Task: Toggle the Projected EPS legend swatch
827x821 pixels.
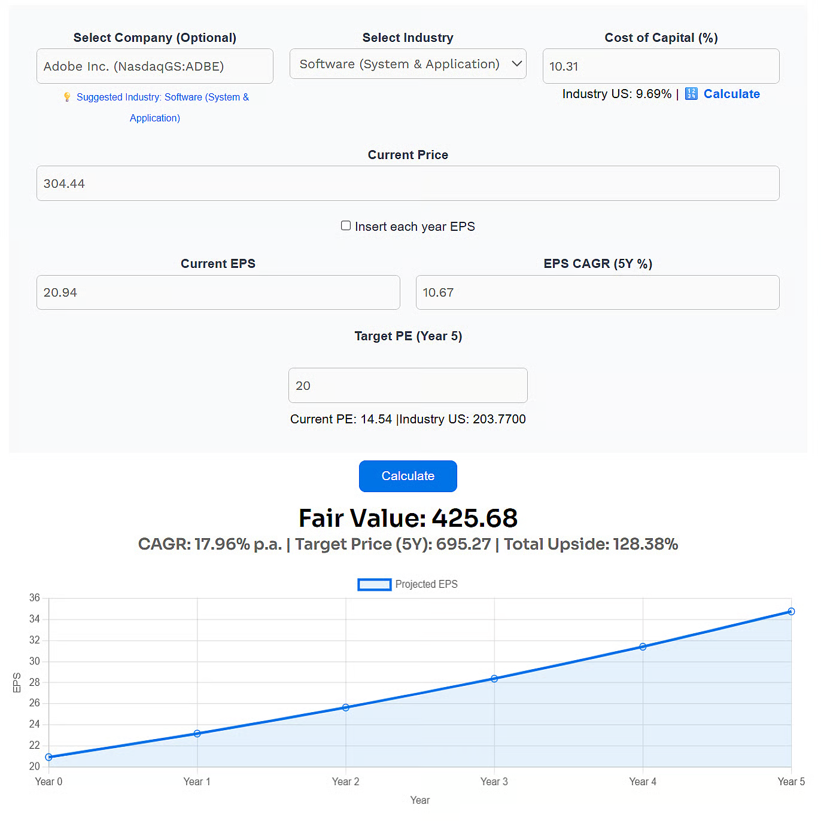Action: click(x=374, y=584)
